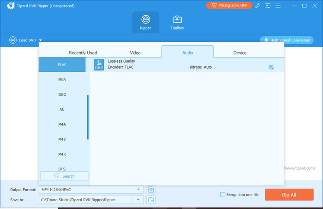Close the Tipard DVD Ripper window

coord(315,6)
